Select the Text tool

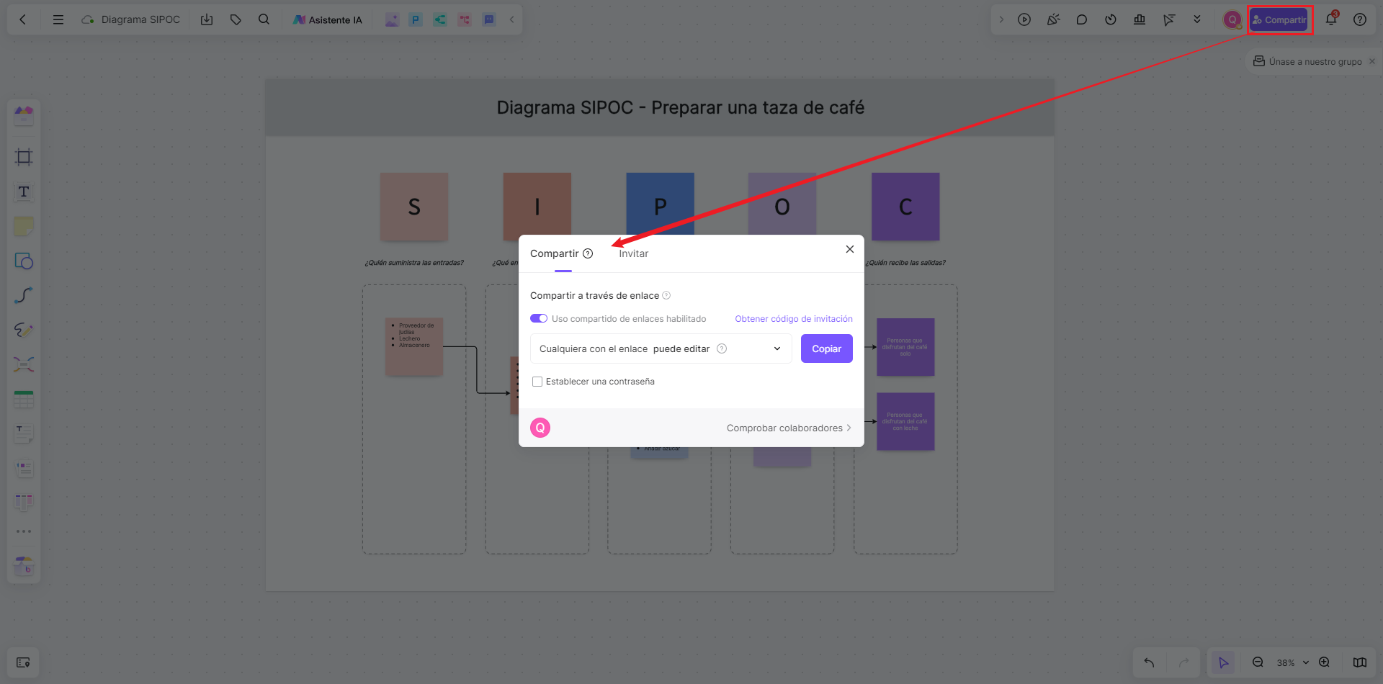click(x=24, y=192)
